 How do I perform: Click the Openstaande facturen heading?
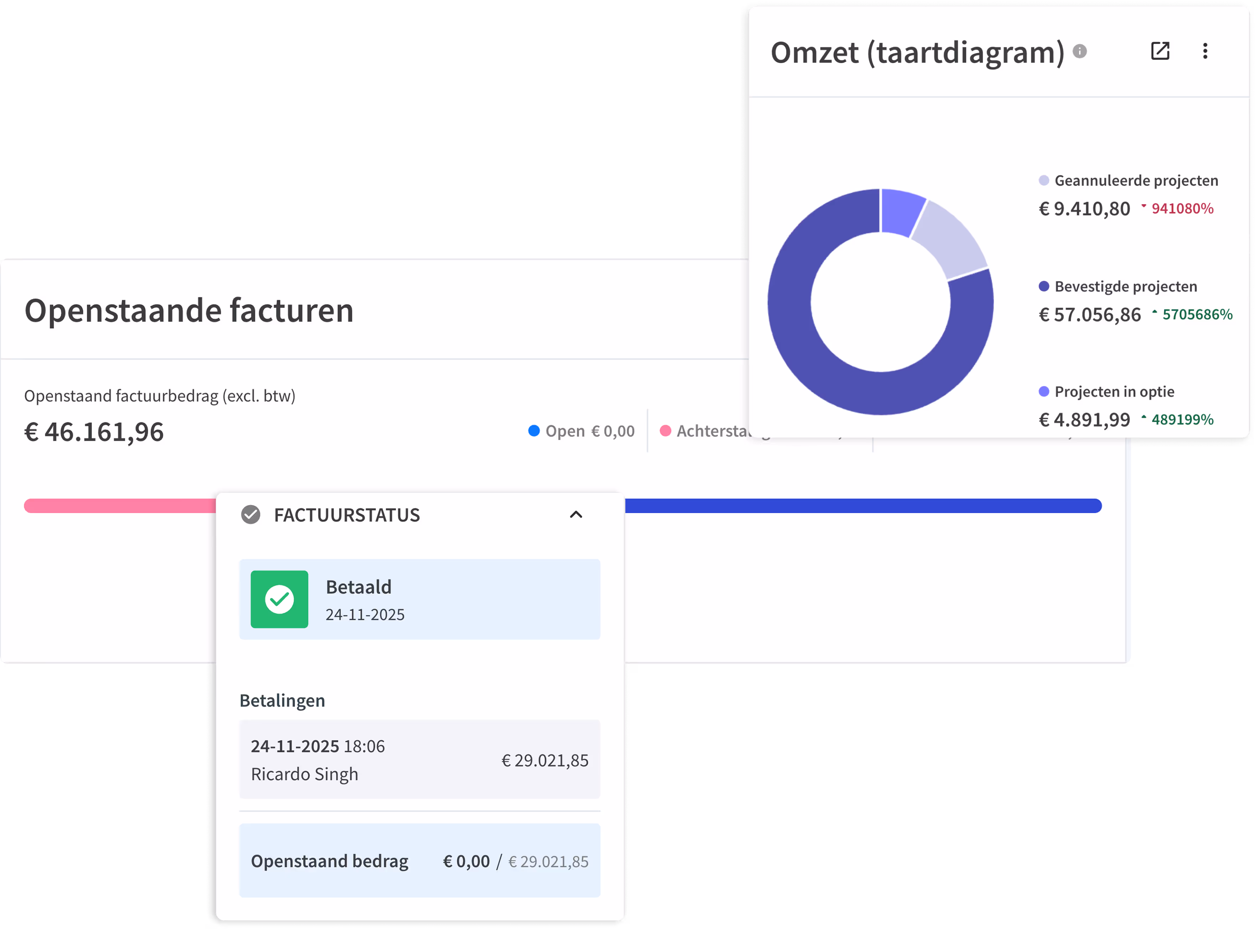click(x=189, y=310)
